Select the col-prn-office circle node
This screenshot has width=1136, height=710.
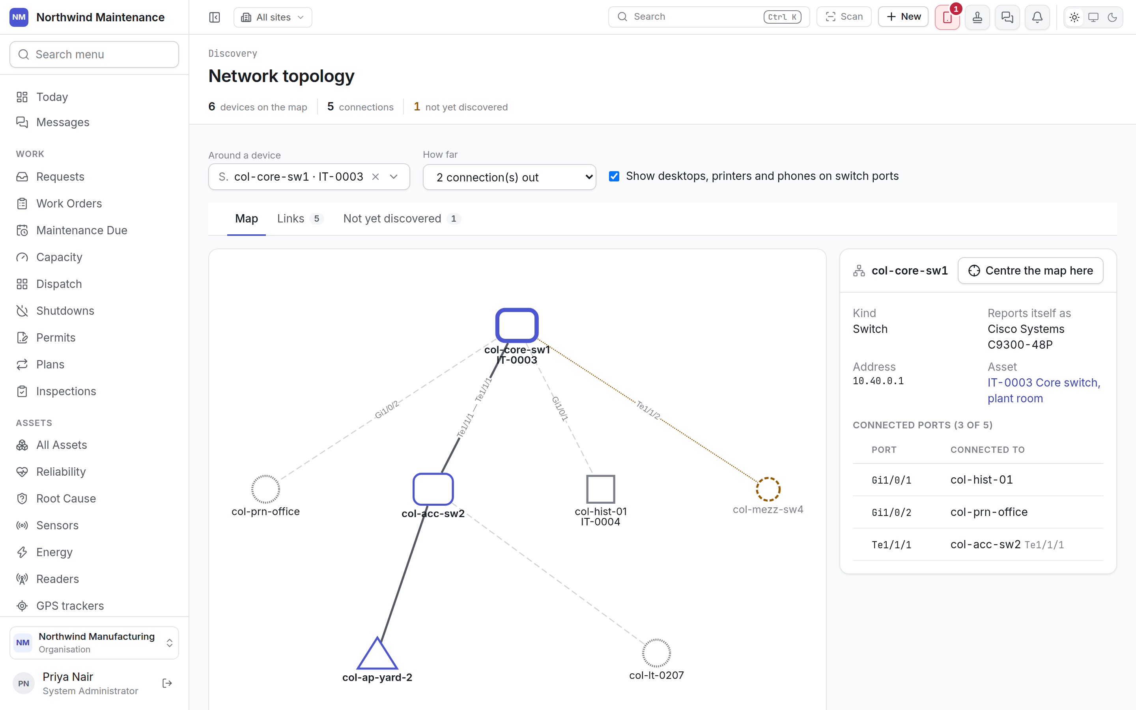pos(265,489)
